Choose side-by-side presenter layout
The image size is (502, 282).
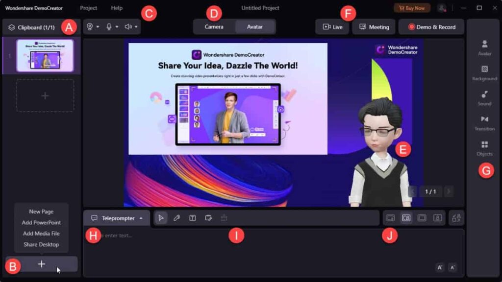[406, 218]
